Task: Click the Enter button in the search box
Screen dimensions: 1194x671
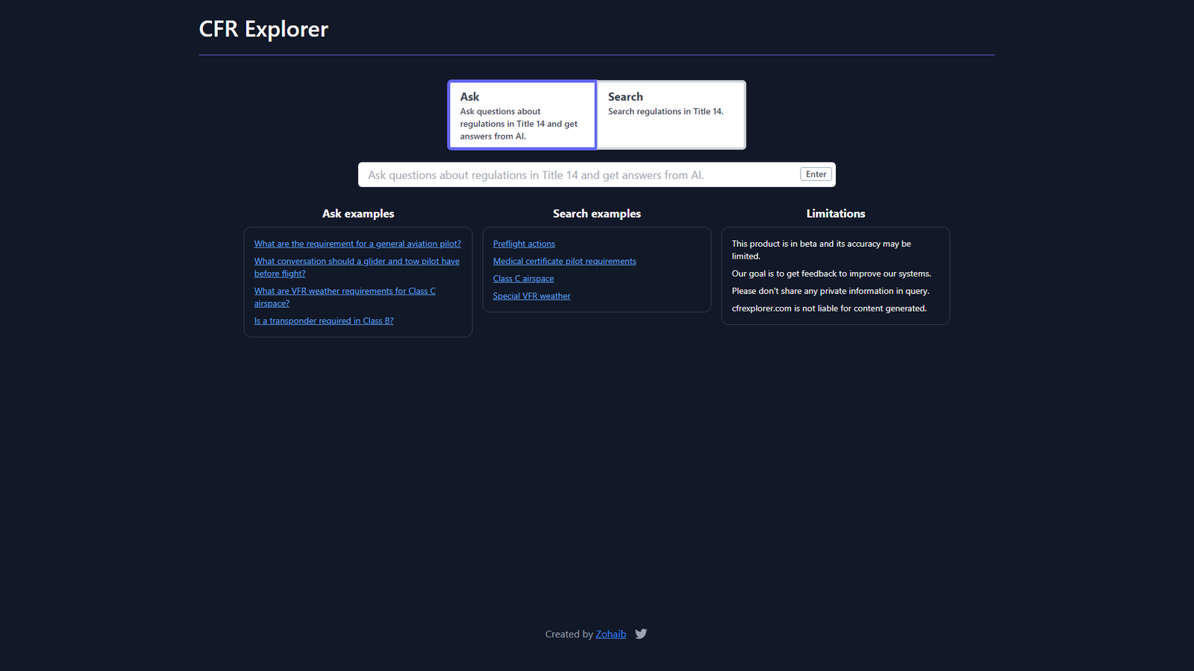Action: [816, 174]
